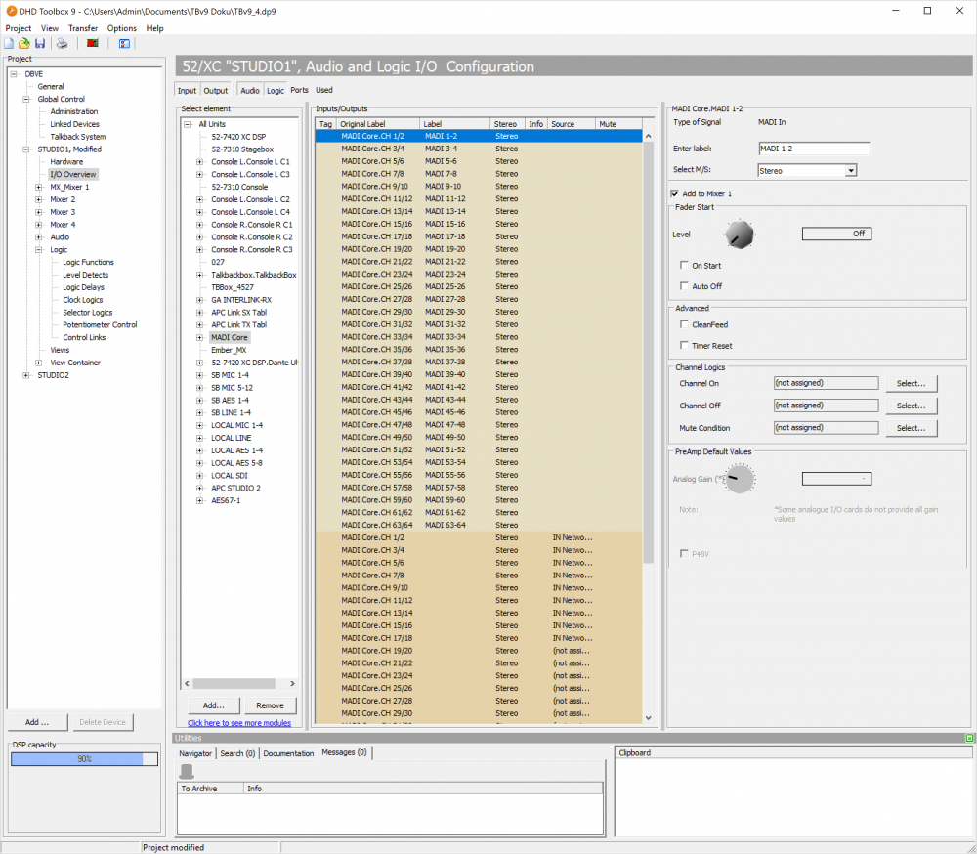Create a new project file
Viewport: 977px width, 854px height.
pyautogui.click(x=9, y=43)
